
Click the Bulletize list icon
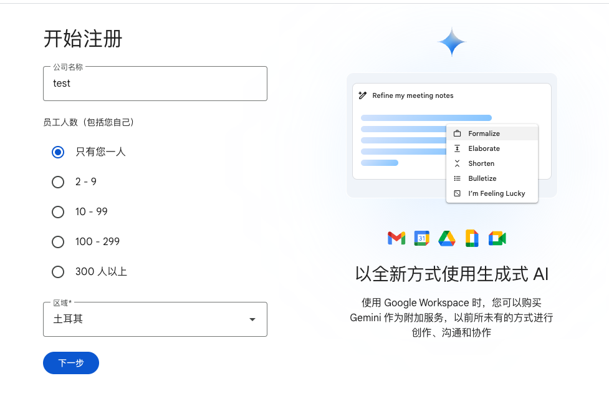pyautogui.click(x=457, y=178)
